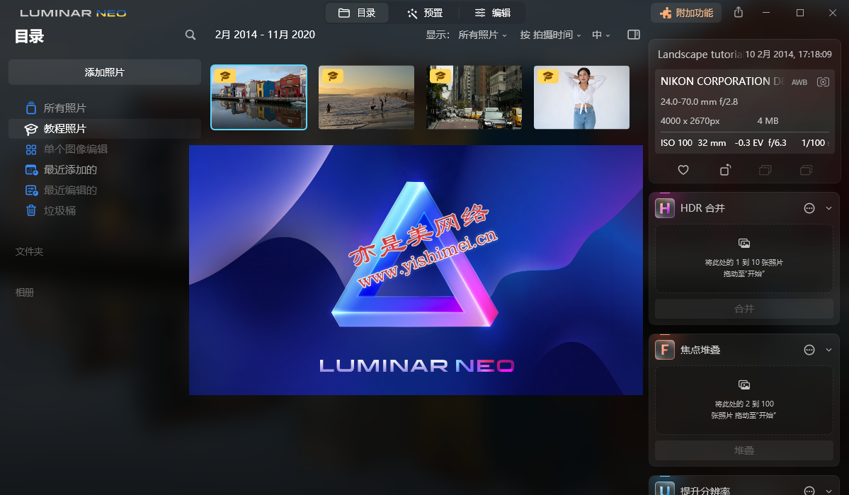This screenshot has height=495, width=849.
Task: Open HDR 合并 more options menu
Action: coord(809,208)
